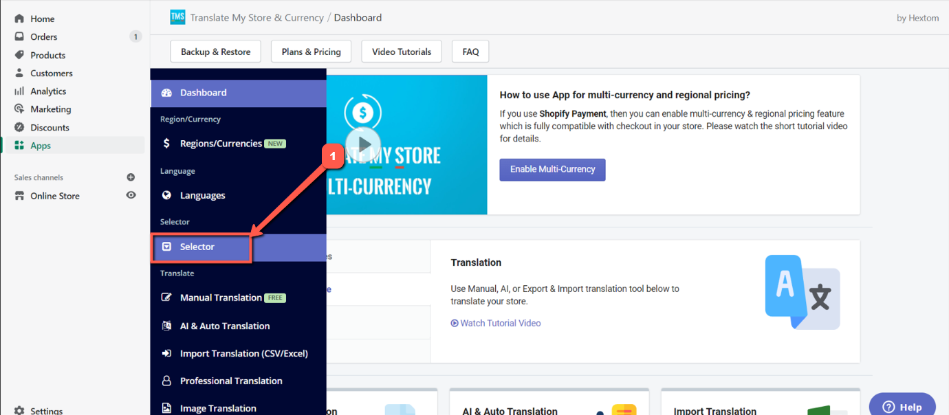
Task: Click the Dashboard gauge icon
Action: click(x=166, y=93)
